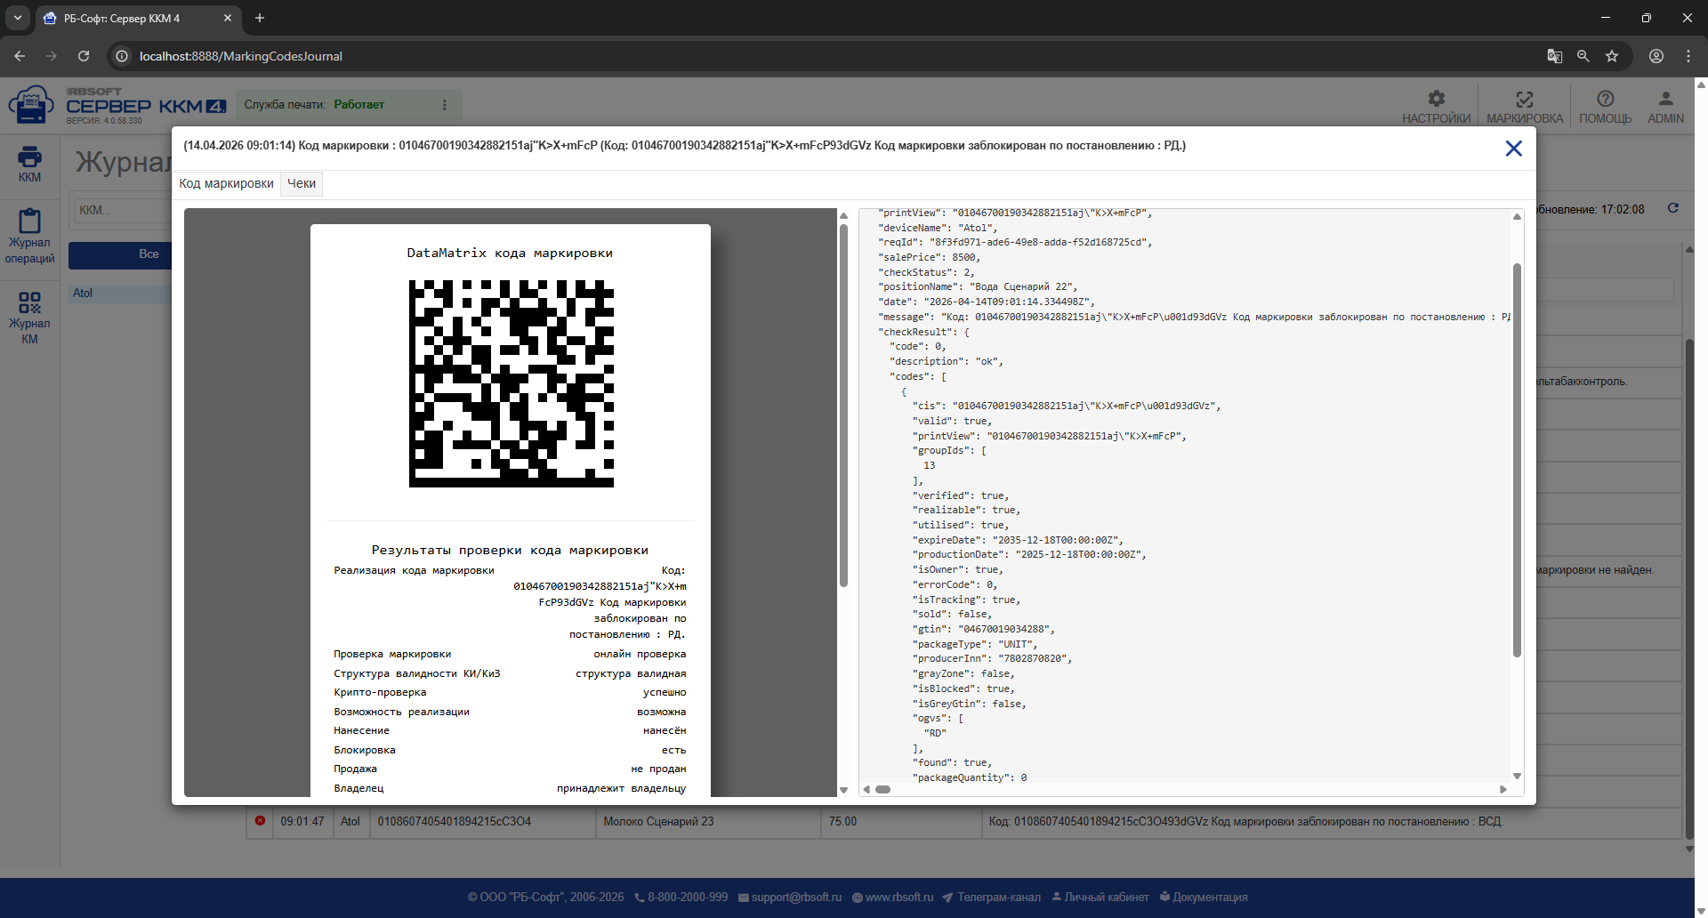Image resolution: width=1708 pixels, height=918 pixels.
Task: Open print service options menu
Action: tap(445, 105)
